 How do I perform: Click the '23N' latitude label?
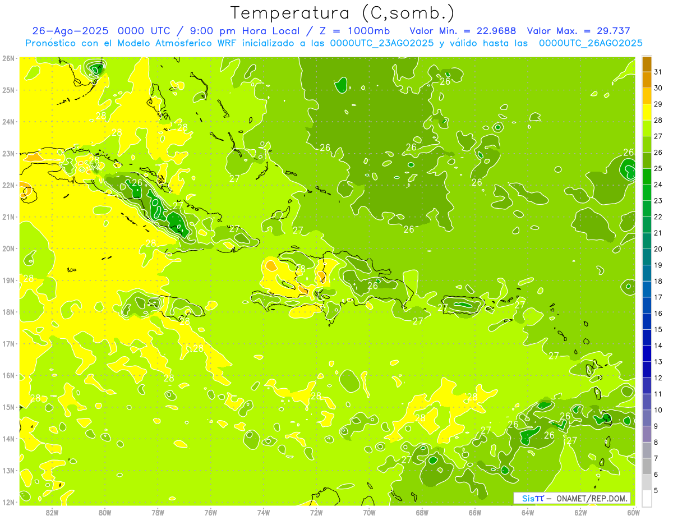[8, 153]
